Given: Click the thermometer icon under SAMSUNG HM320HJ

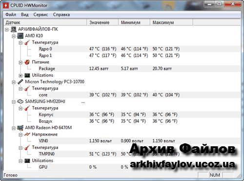Looking at the screenshot, I should 27,108.
